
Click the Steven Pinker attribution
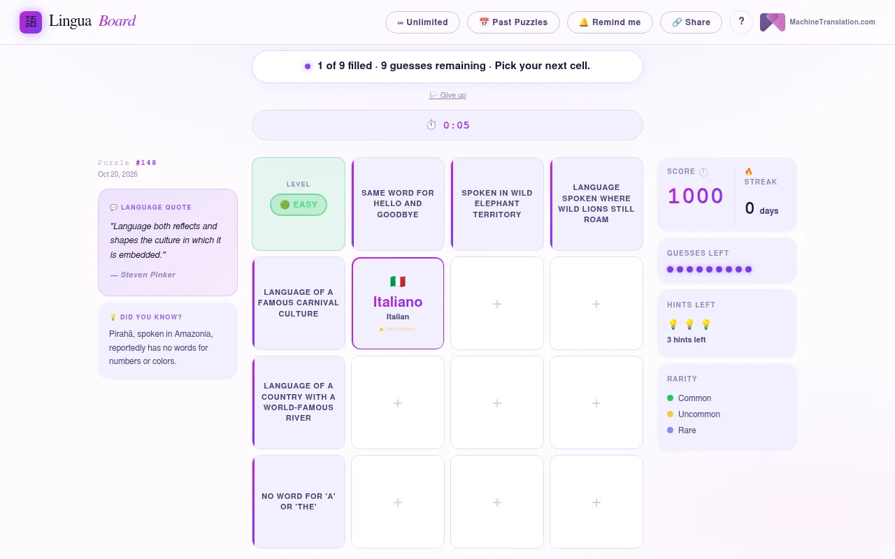[143, 275]
